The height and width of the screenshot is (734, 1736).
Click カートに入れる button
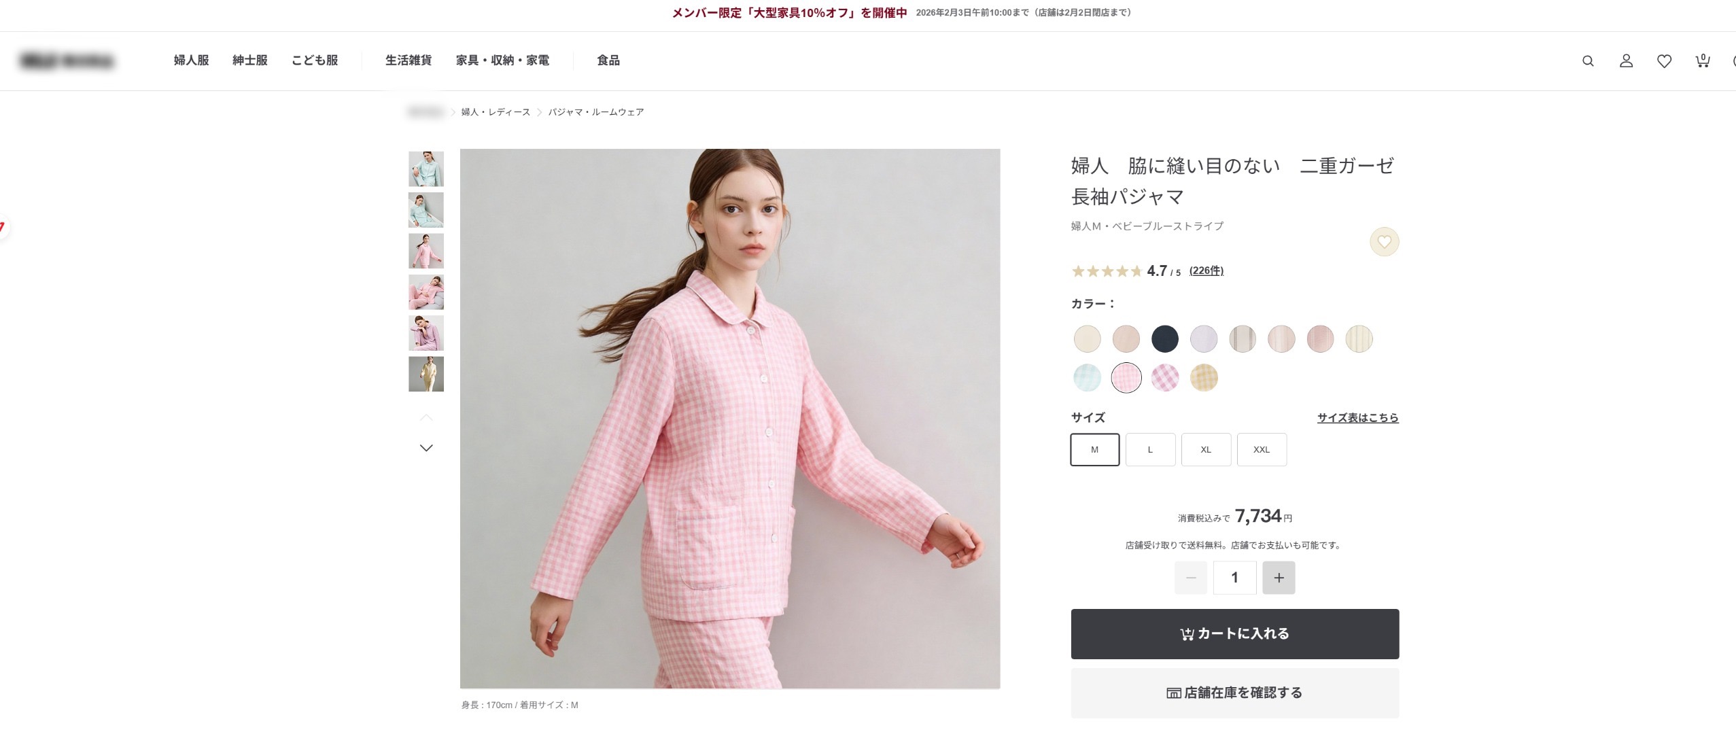1235,633
